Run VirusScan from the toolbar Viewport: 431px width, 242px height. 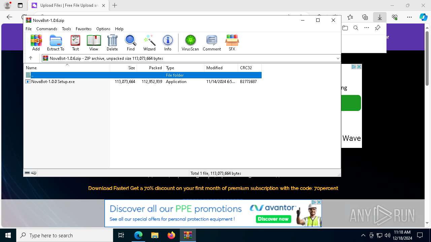coord(190,43)
